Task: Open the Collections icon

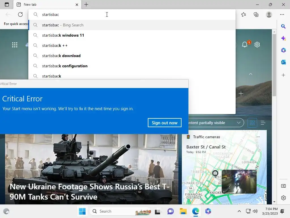Action: [256, 14]
